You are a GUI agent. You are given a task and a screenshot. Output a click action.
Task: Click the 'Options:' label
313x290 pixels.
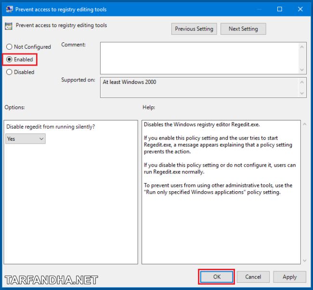click(15, 107)
